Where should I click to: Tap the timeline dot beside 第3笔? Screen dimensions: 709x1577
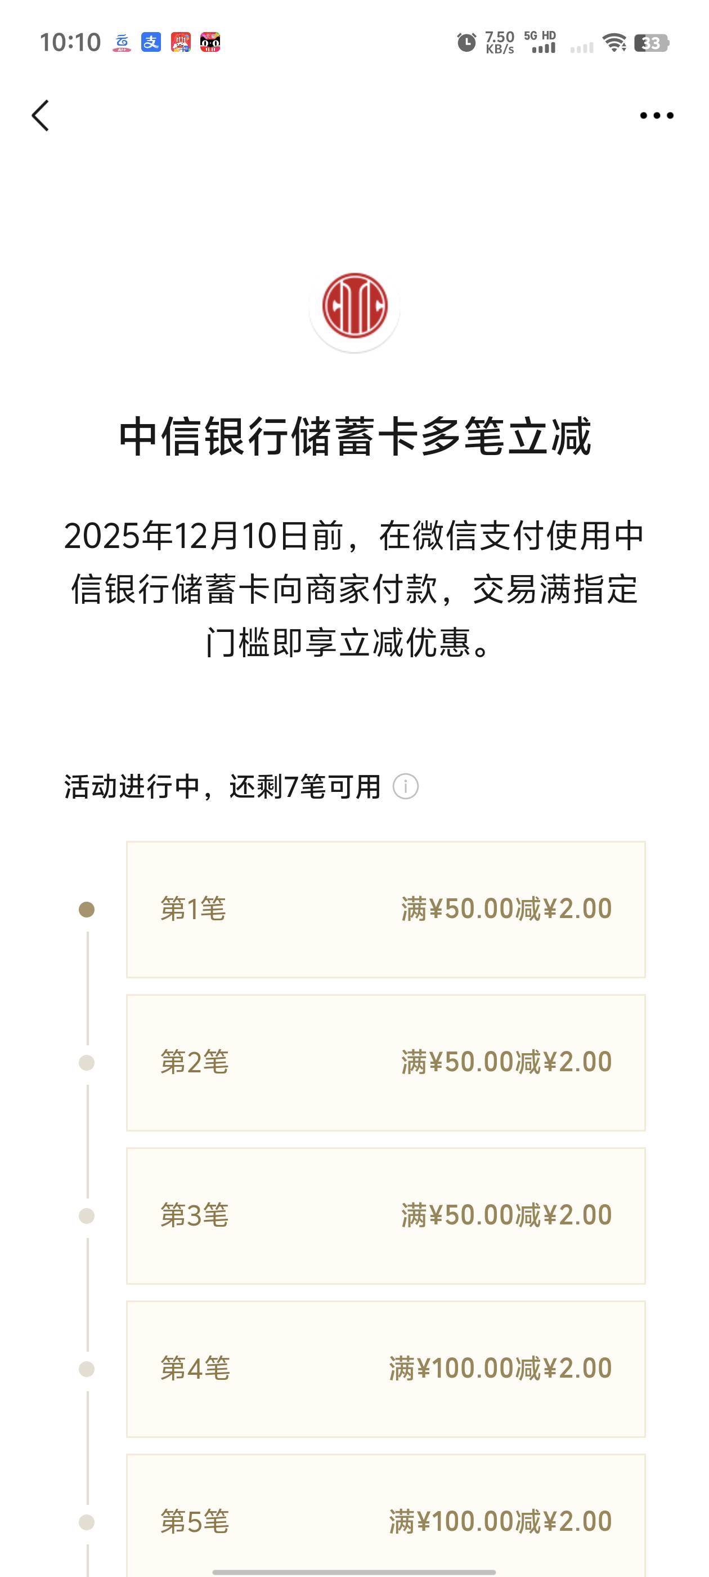pyautogui.click(x=87, y=1216)
